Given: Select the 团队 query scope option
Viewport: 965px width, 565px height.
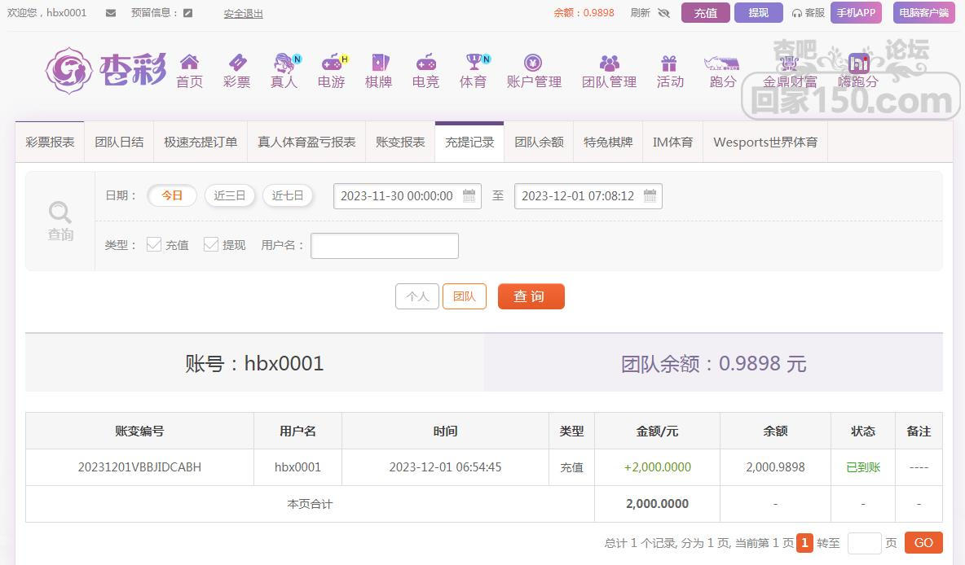Looking at the screenshot, I should pyautogui.click(x=464, y=296).
